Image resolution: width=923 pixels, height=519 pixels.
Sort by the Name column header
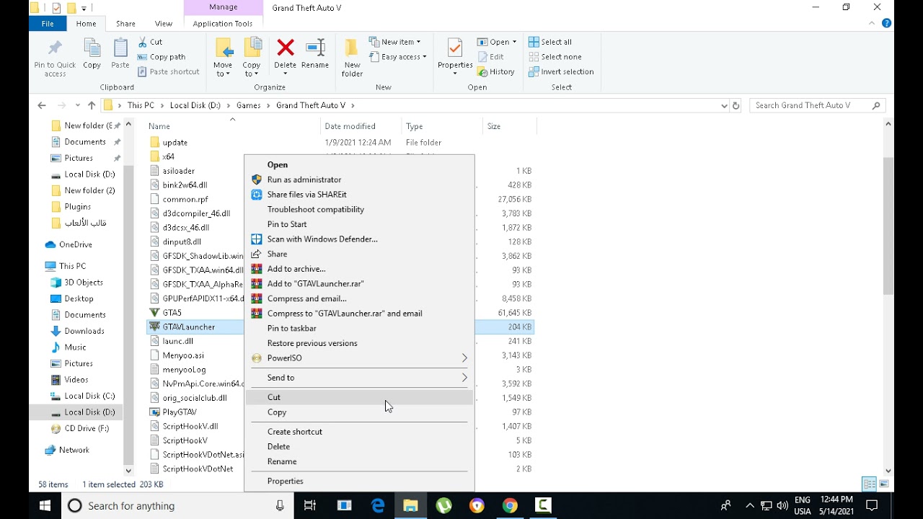pos(232,126)
